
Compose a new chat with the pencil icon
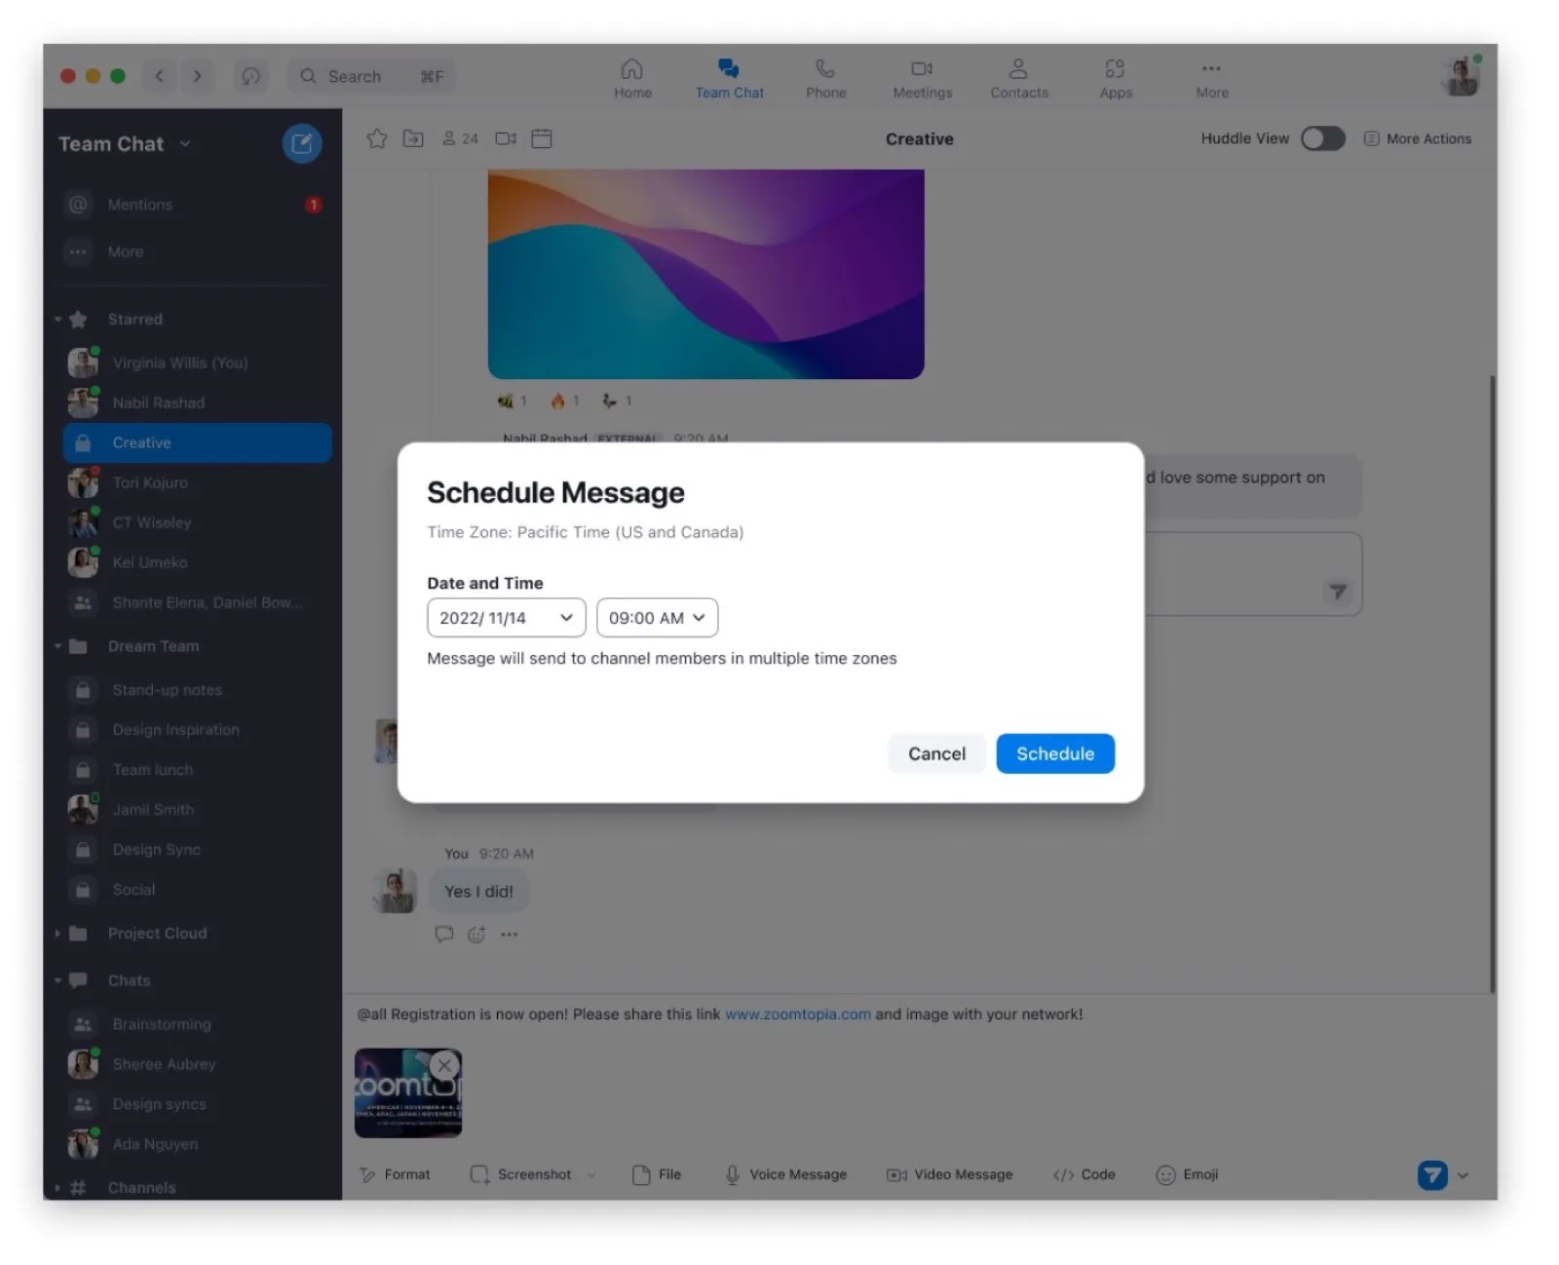(x=302, y=143)
